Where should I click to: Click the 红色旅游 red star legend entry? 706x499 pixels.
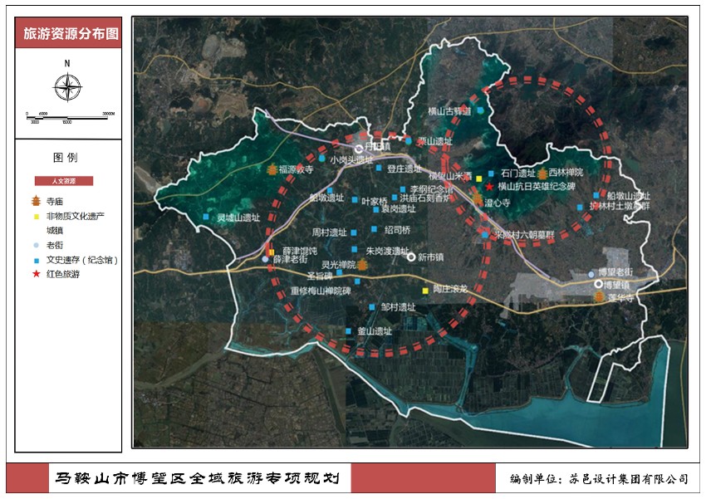35,273
